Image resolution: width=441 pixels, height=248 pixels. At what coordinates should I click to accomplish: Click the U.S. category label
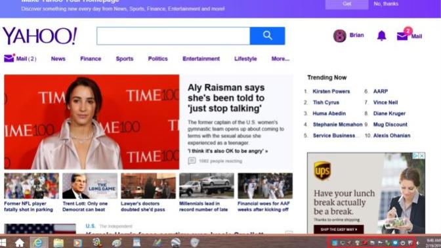91,226
